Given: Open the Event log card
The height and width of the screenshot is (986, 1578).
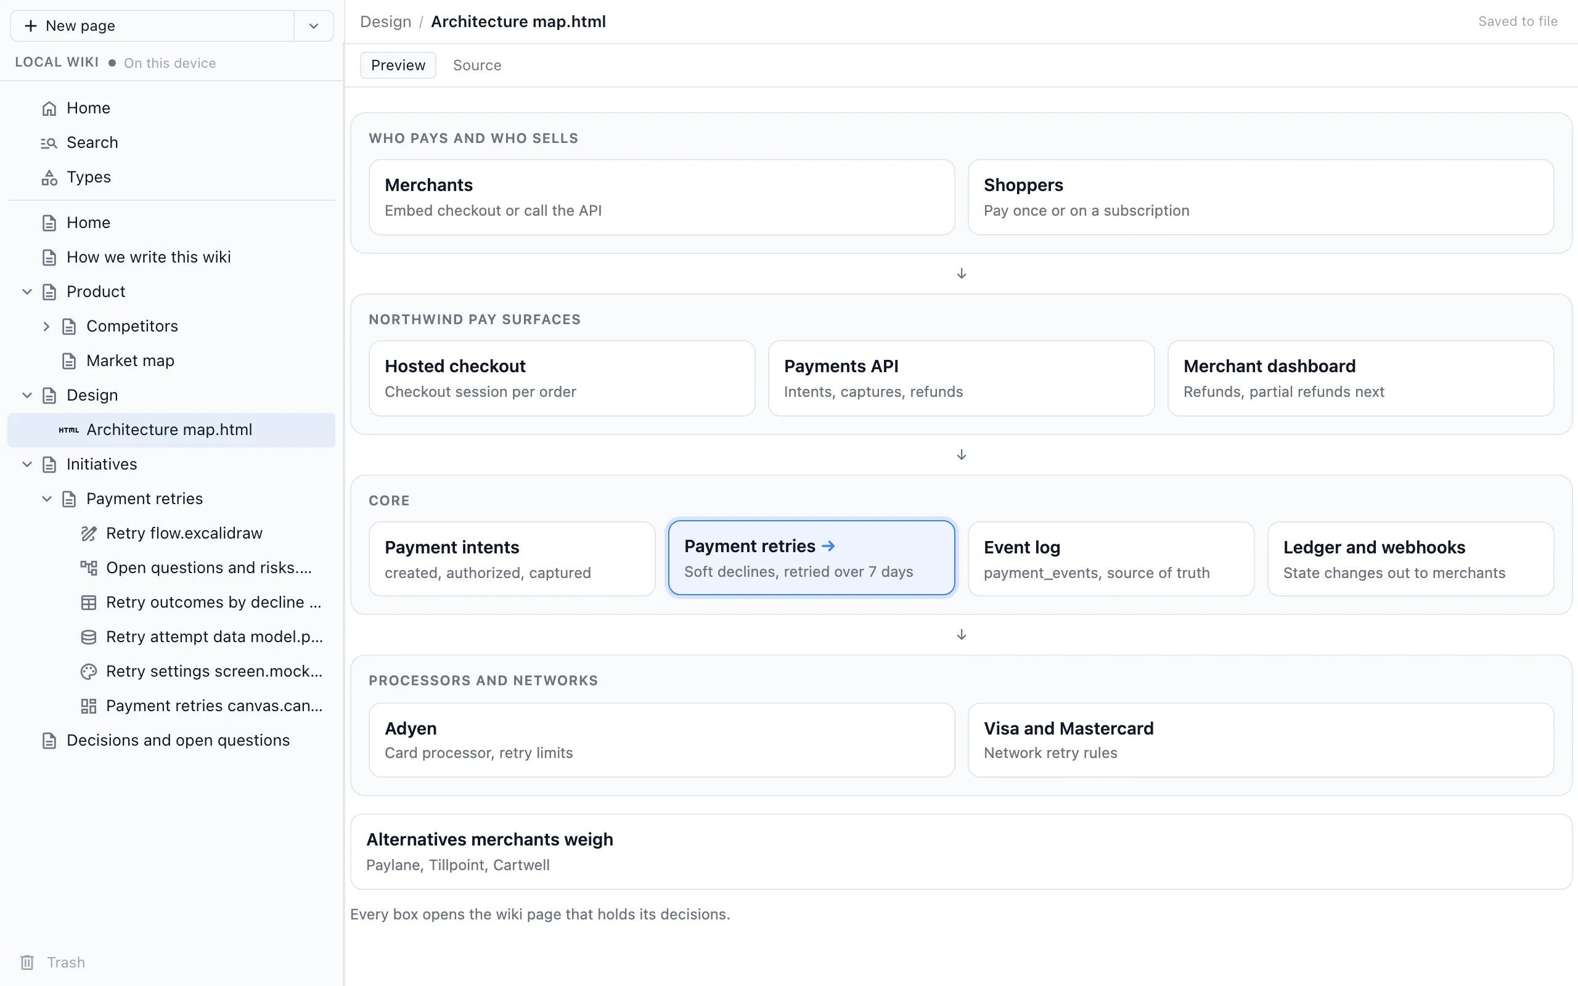Looking at the screenshot, I should (1111, 559).
